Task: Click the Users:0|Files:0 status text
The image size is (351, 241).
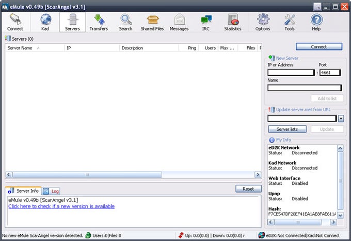Action: coord(107,235)
